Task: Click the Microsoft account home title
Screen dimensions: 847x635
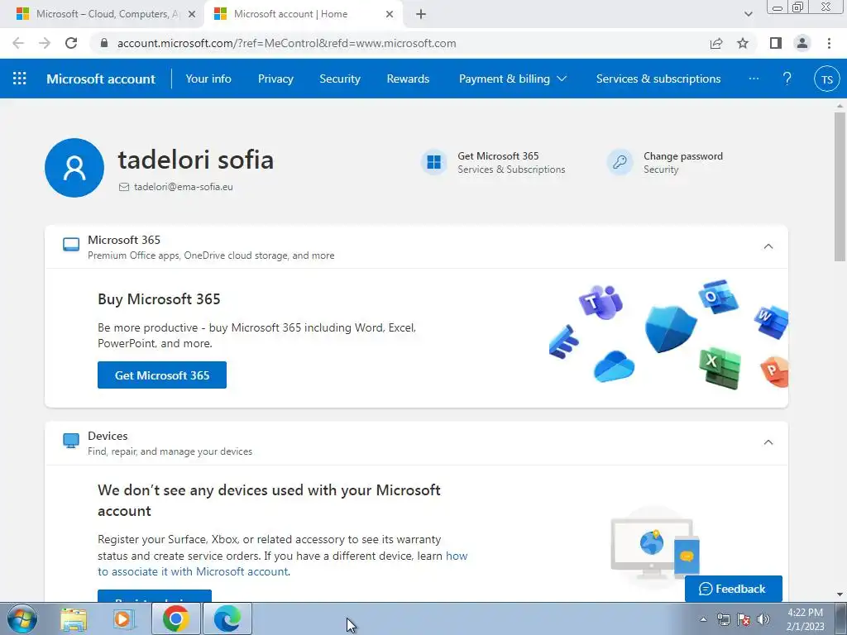Action: click(x=101, y=79)
